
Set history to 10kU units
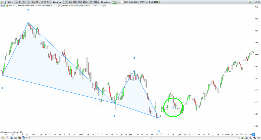coord(80,2)
